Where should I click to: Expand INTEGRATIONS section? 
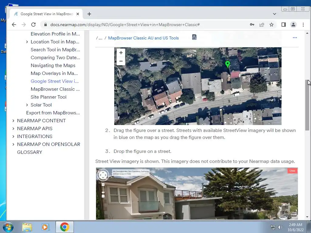point(13,137)
